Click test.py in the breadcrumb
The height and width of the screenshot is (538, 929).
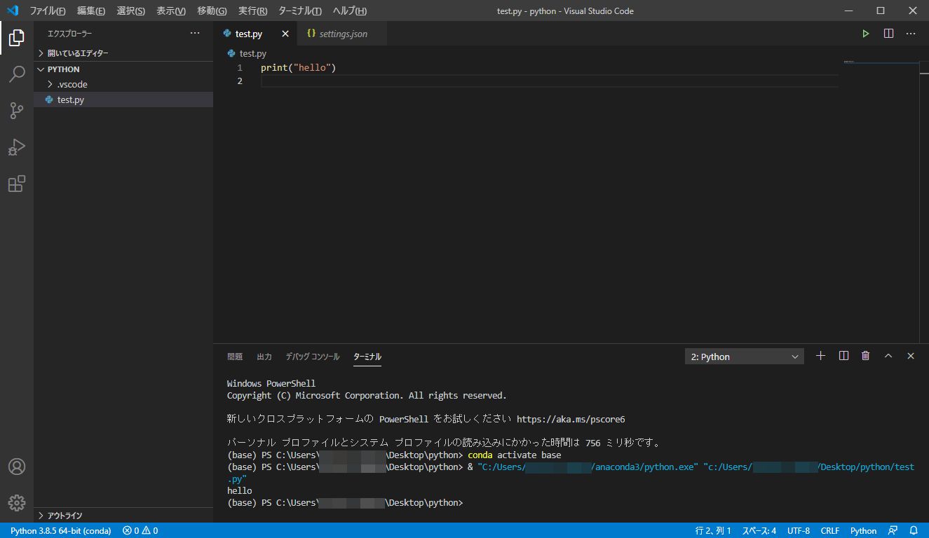[253, 53]
